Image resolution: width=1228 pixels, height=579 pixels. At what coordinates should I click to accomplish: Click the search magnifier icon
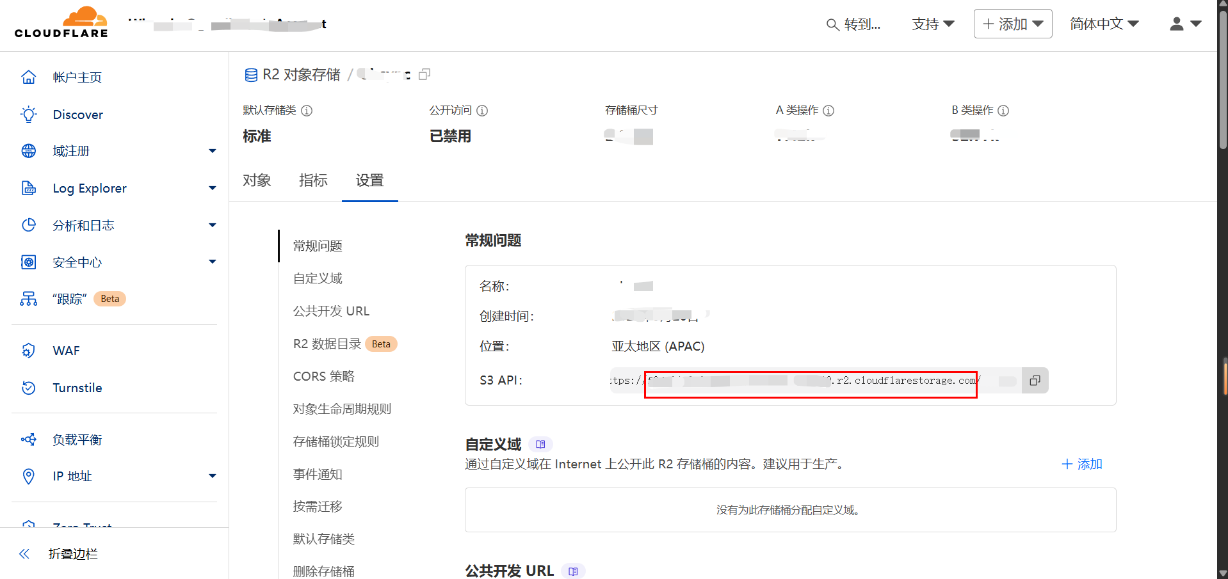point(832,24)
